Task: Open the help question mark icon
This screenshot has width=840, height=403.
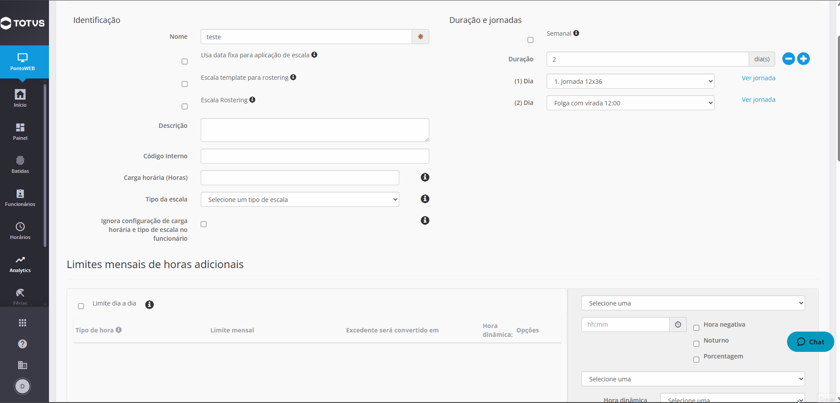Action: click(x=22, y=344)
